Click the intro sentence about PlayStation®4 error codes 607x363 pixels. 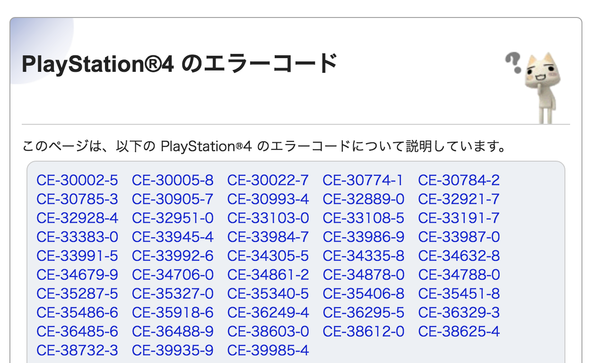pyautogui.click(x=265, y=146)
